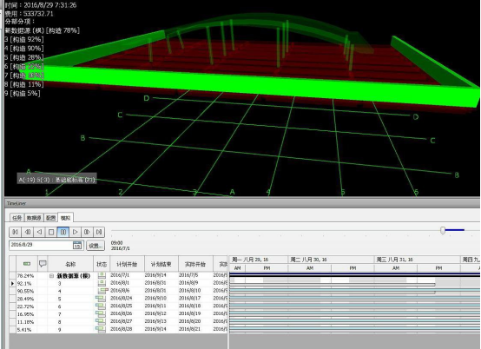Image resolution: width=481 pixels, height=349 pixels.
Task: Collapse the 新数据源 (根) tree node
Action: point(51,276)
